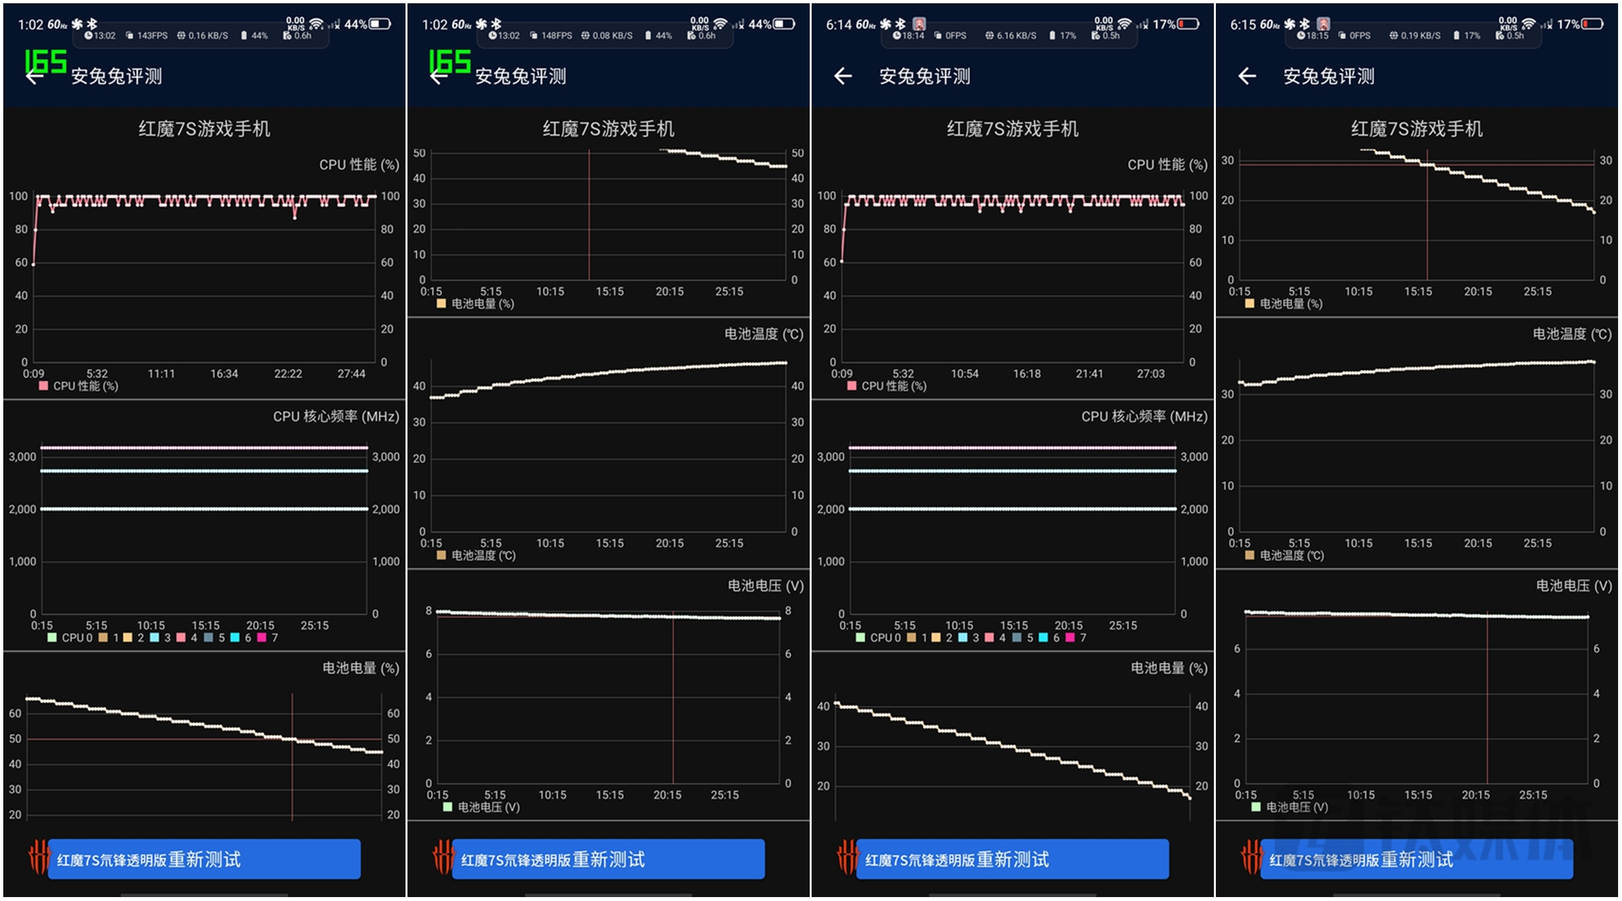Tap the battery icon showing 17% in third screenshot
Image resolution: width=1622 pixels, height=901 pixels.
1188,24
